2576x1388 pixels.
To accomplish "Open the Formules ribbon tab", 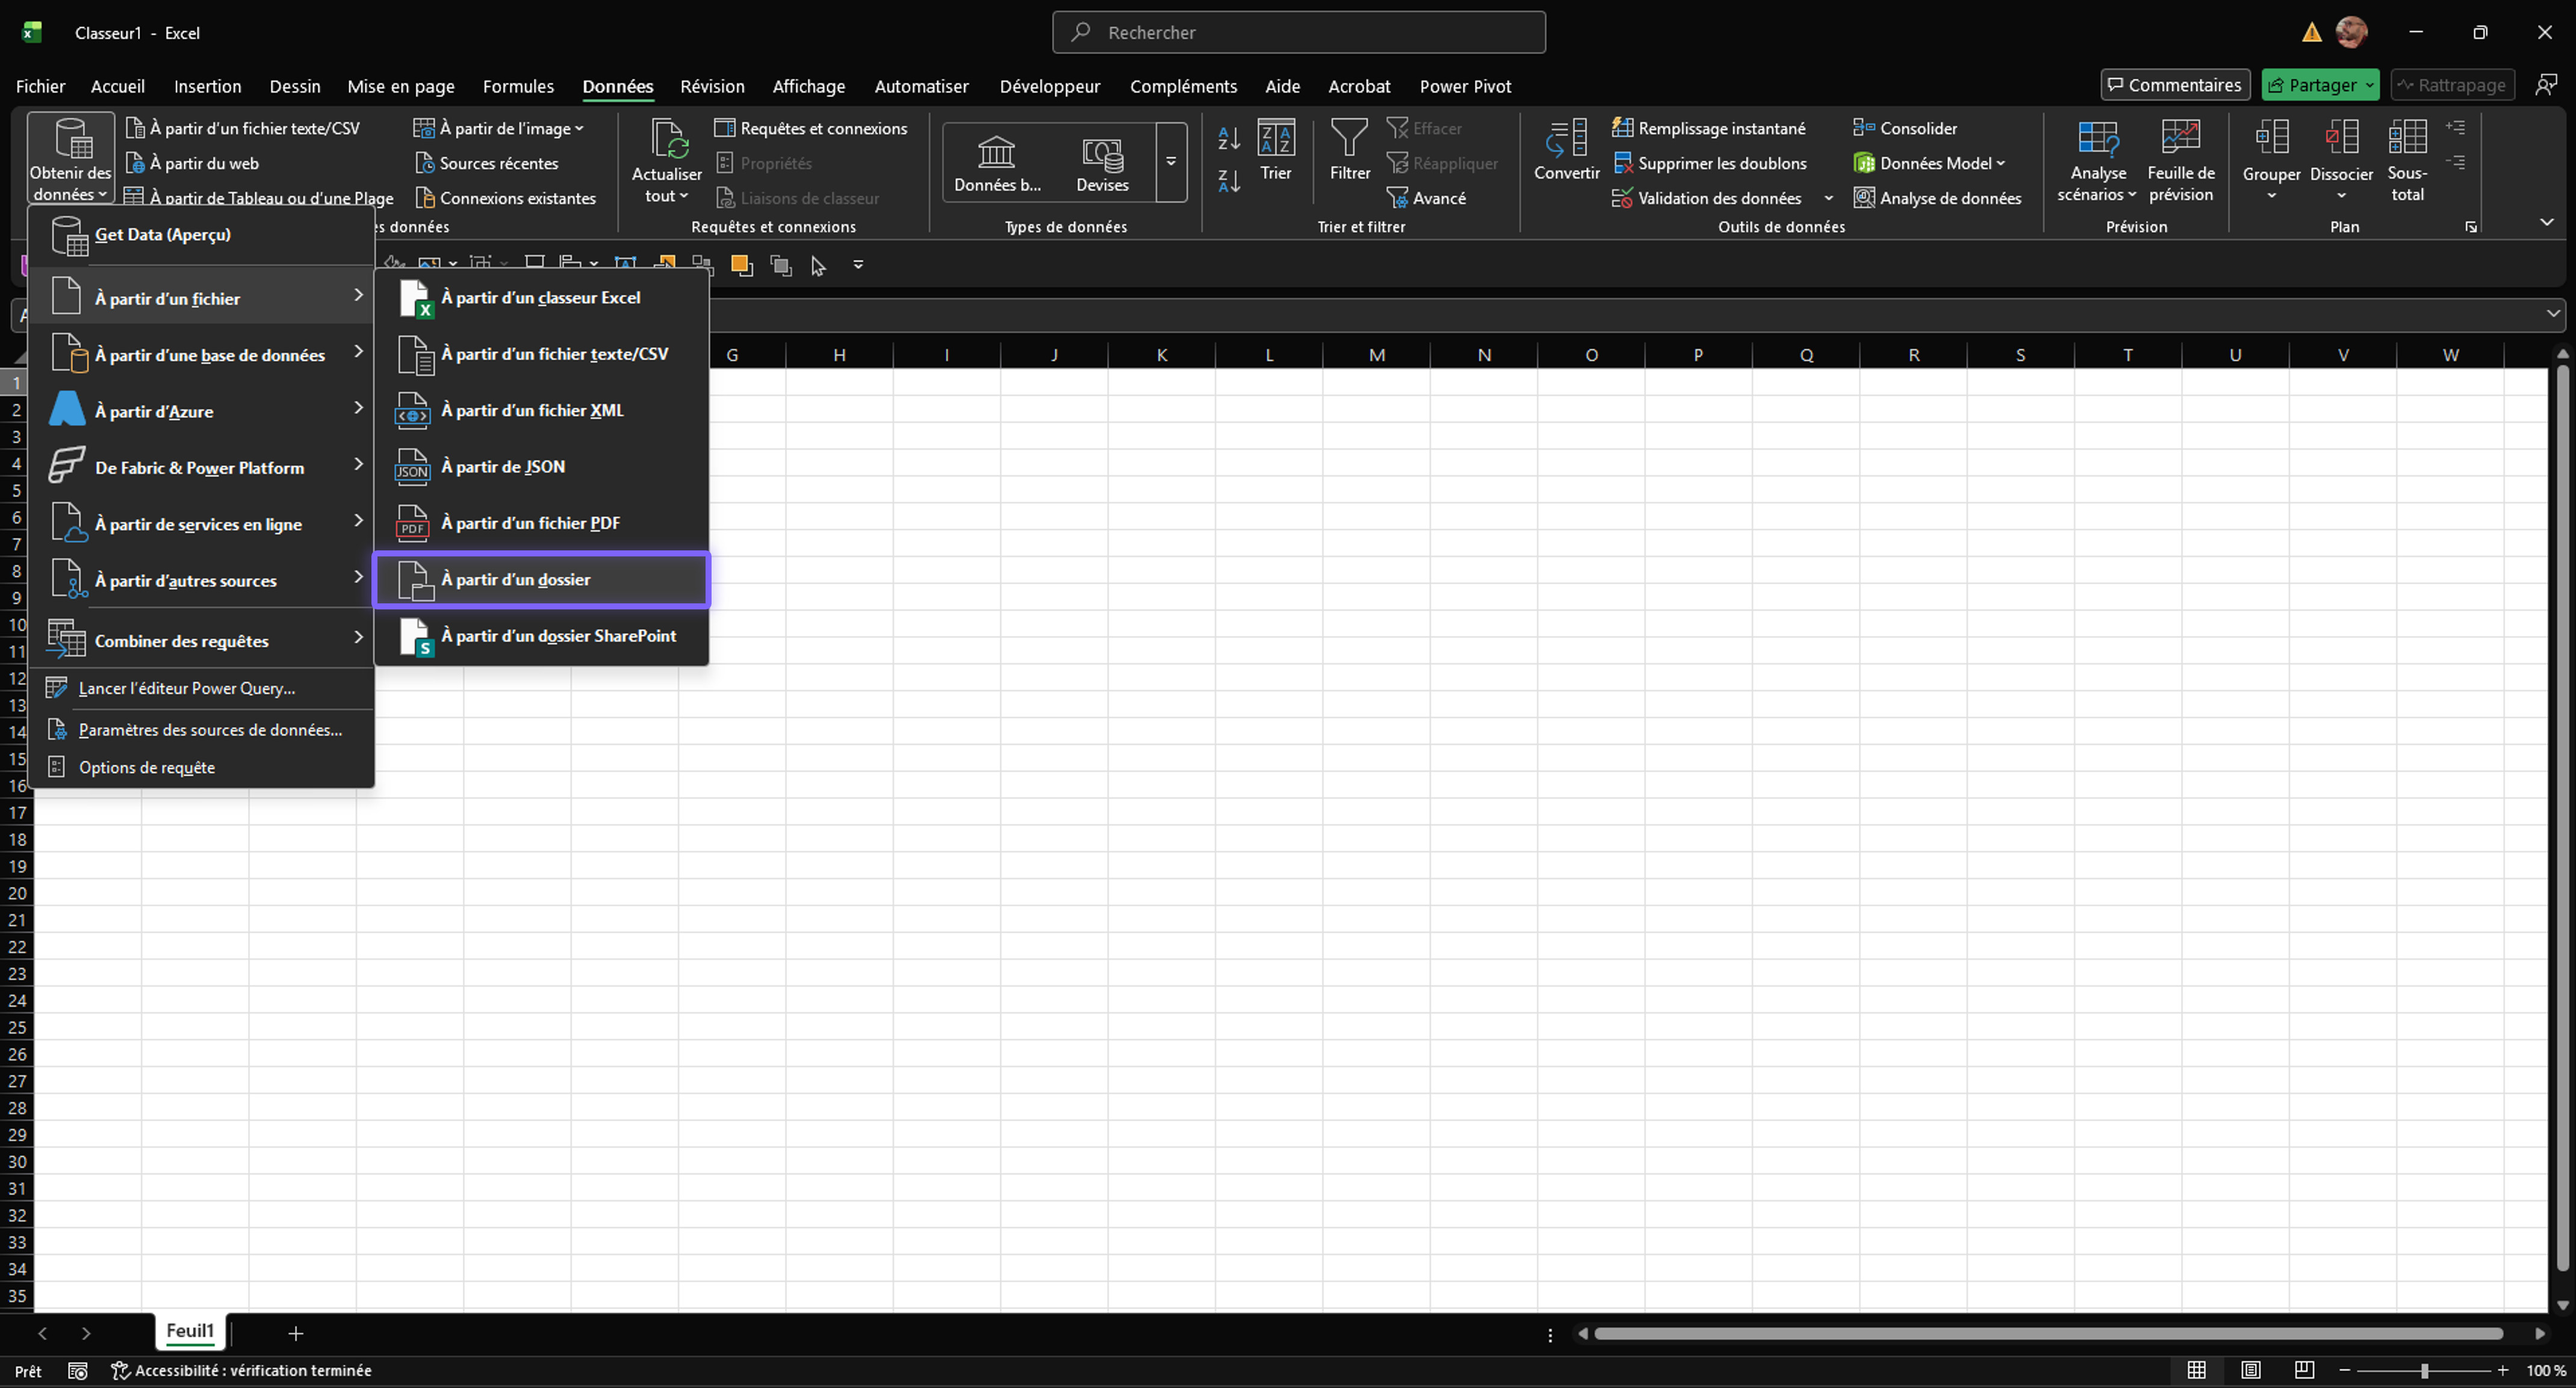I will pos(518,86).
